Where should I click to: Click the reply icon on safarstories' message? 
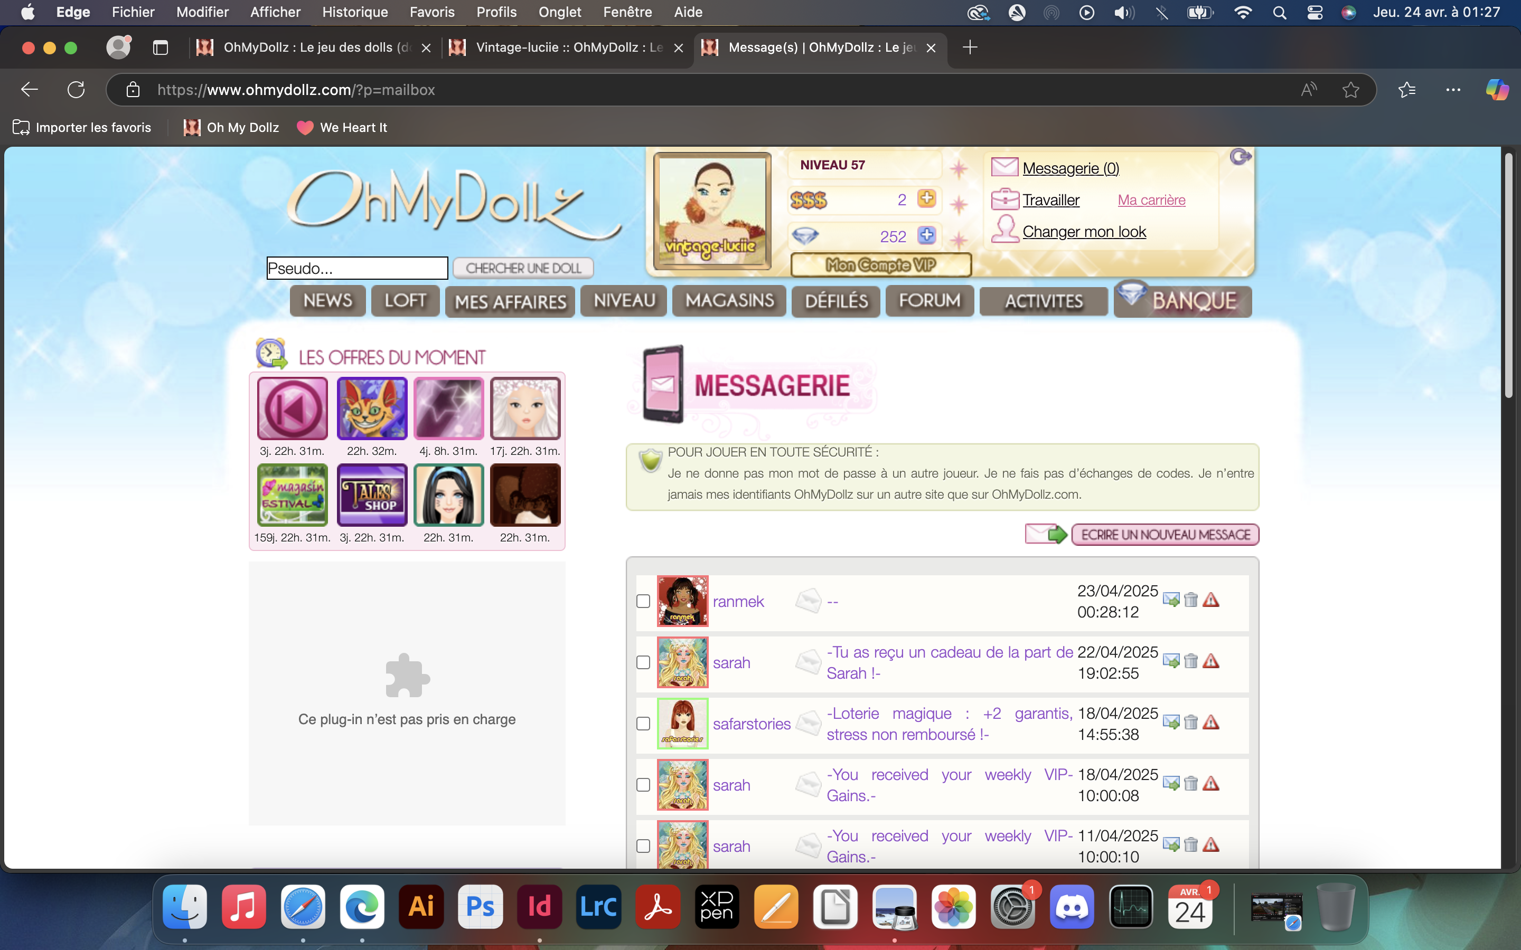(1170, 723)
